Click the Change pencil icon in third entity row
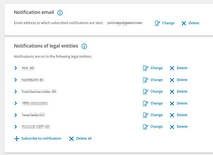 coord(146,92)
